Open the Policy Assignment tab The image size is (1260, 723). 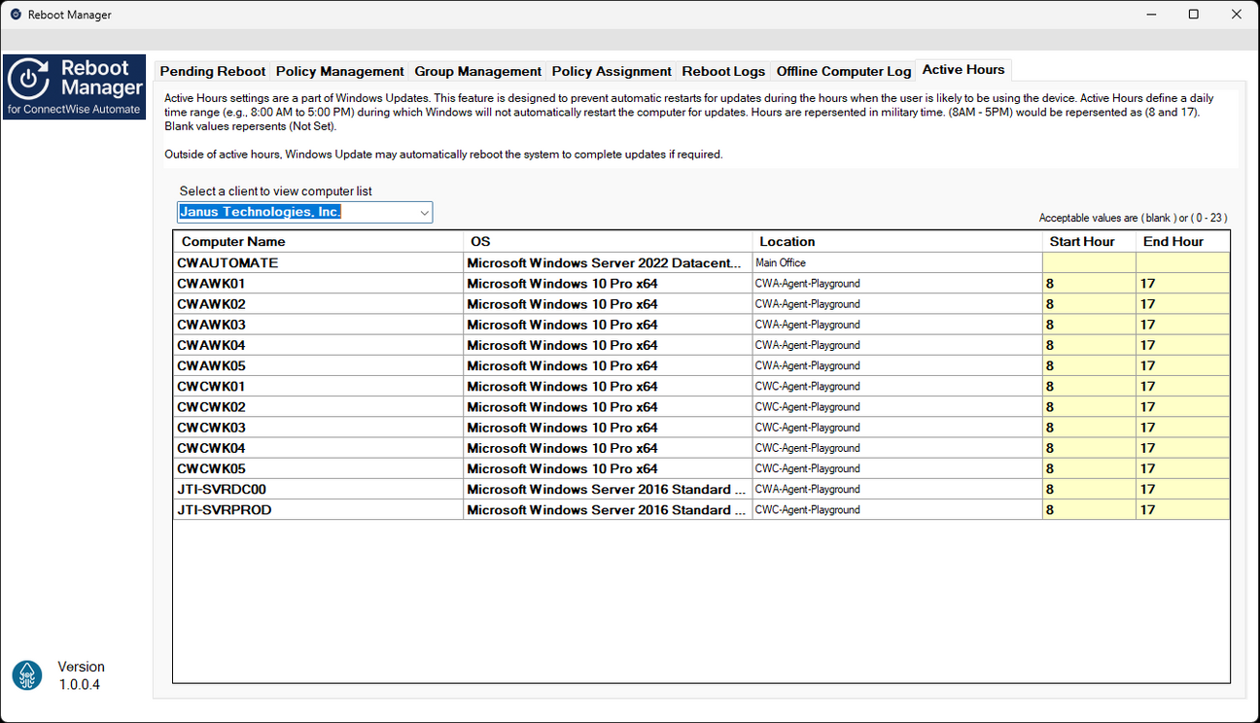click(612, 70)
